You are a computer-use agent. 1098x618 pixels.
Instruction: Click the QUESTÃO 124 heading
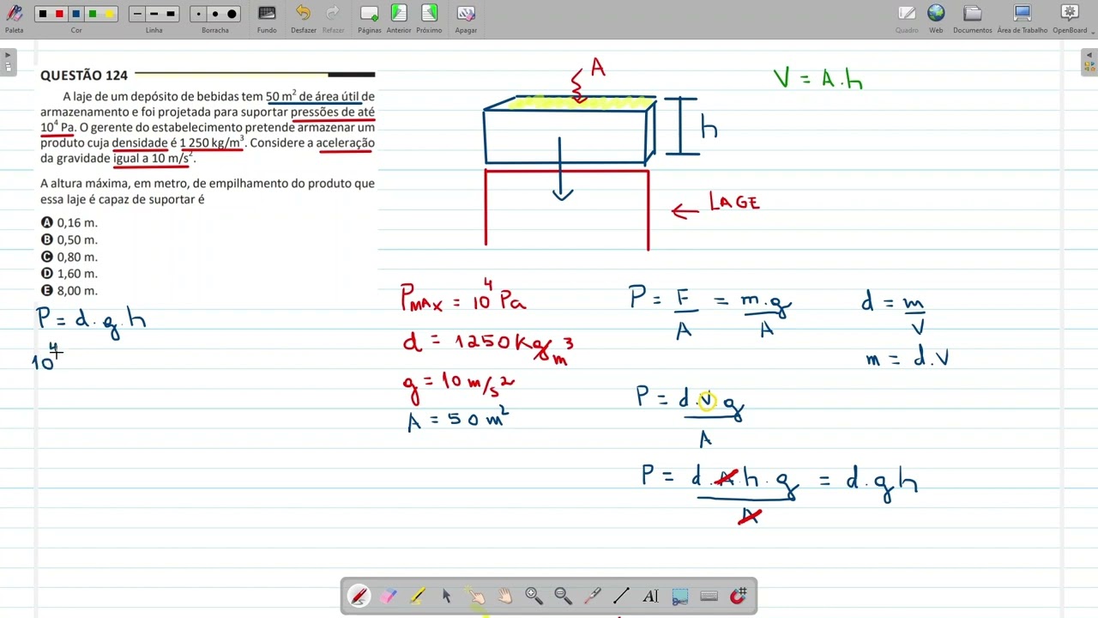(84, 76)
